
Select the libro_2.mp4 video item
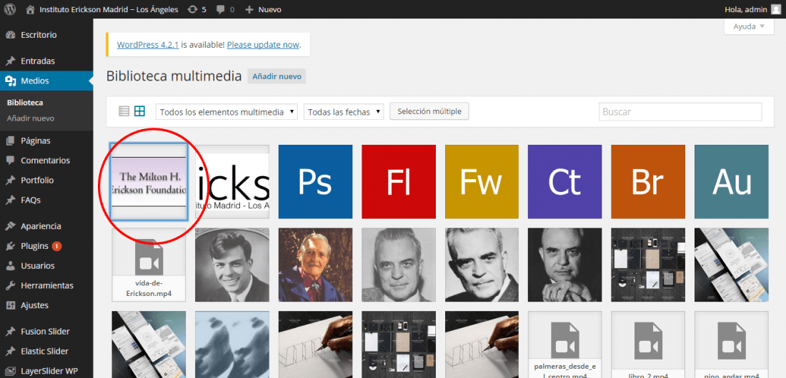click(648, 344)
